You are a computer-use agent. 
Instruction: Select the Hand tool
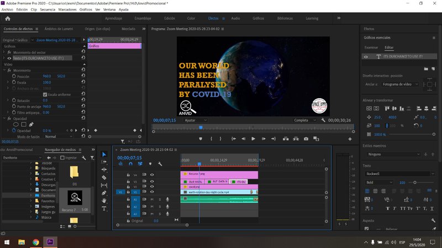[104, 201]
